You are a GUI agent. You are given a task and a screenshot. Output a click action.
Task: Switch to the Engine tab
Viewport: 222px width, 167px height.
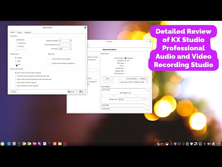tap(12, 32)
